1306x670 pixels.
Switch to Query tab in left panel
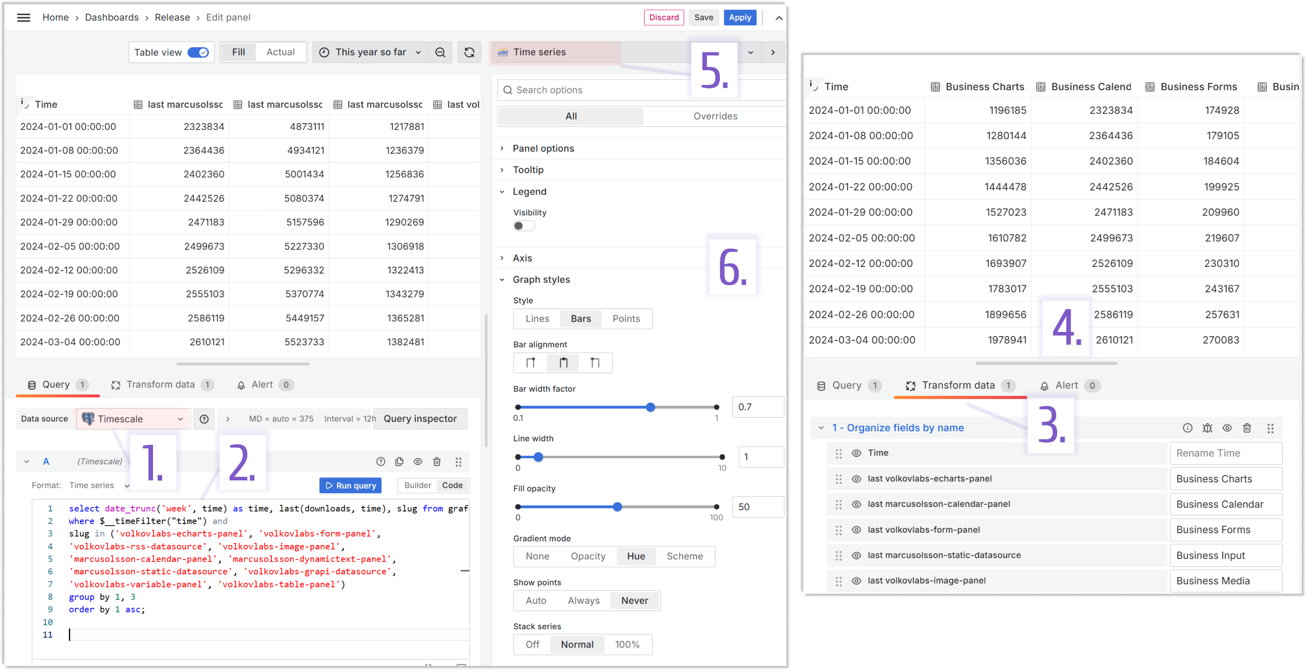pos(57,385)
